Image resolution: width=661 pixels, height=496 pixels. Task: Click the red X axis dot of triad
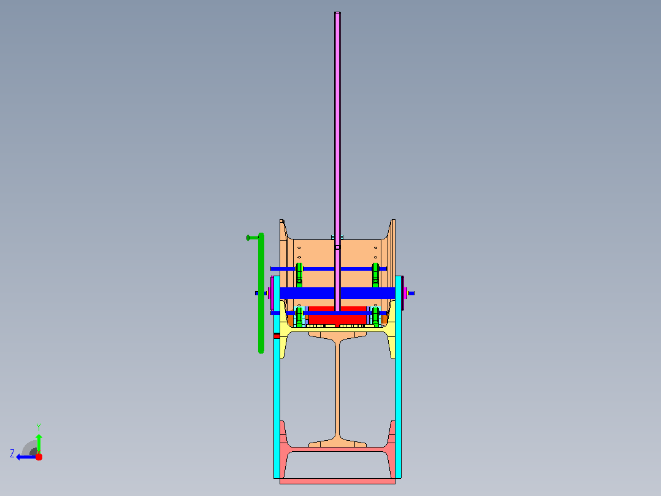pyautogui.click(x=39, y=457)
